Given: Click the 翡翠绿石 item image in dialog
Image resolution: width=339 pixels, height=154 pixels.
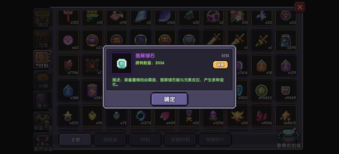Looking at the screenshot, I should 121,63.
